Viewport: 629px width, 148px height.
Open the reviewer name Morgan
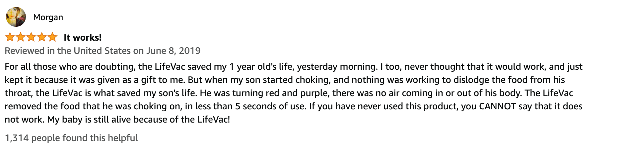[48, 17]
